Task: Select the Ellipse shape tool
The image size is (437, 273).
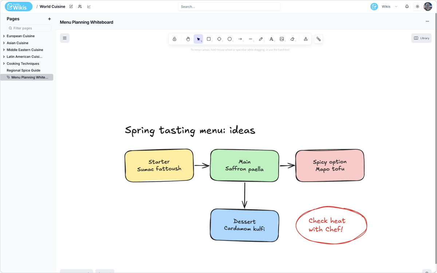Action: [x=230, y=39]
